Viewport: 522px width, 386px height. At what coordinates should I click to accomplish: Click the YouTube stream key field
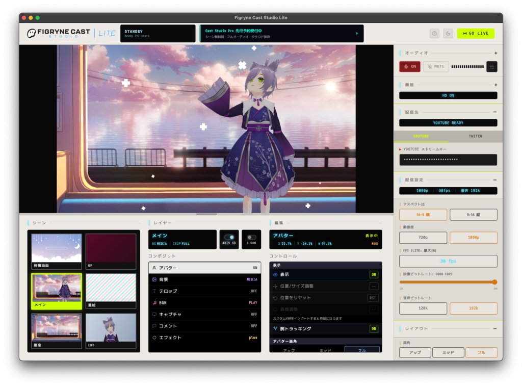tap(448, 160)
